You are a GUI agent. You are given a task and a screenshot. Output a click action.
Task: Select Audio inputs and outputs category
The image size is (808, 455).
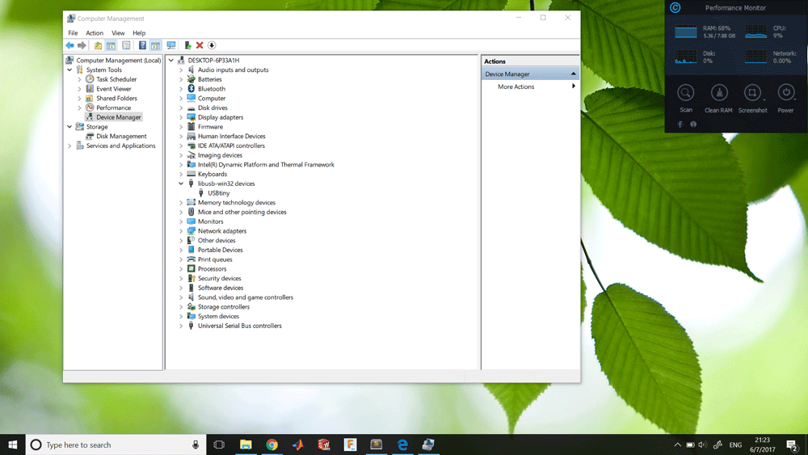[233, 70]
